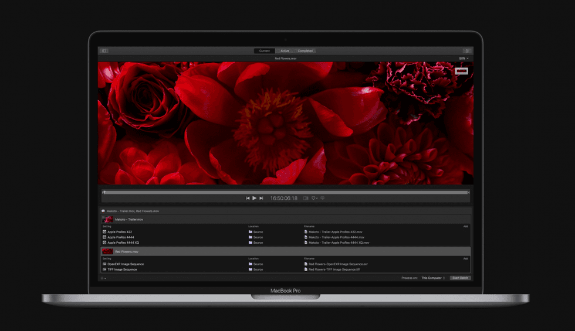Select filename Makoto - Trailer-Apple ProRes 422.mov

tap(335, 232)
